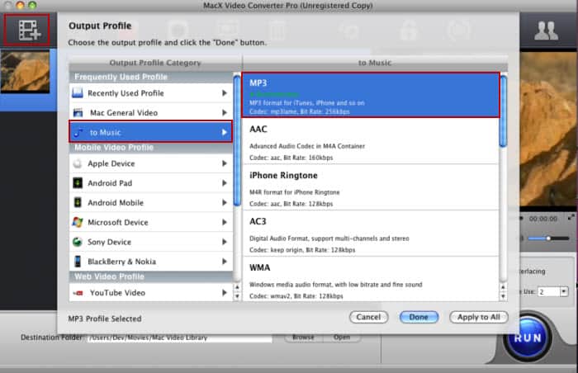
Task: Click the BlackBerry & Nokia phone icon
Action: pos(78,262)
